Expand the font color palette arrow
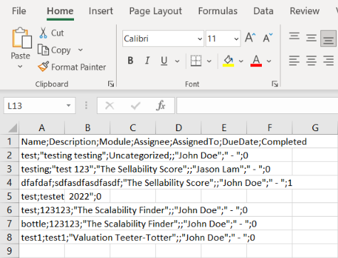 (269, 61)
